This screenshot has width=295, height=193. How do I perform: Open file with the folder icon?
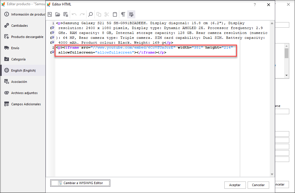coord(57,14)
